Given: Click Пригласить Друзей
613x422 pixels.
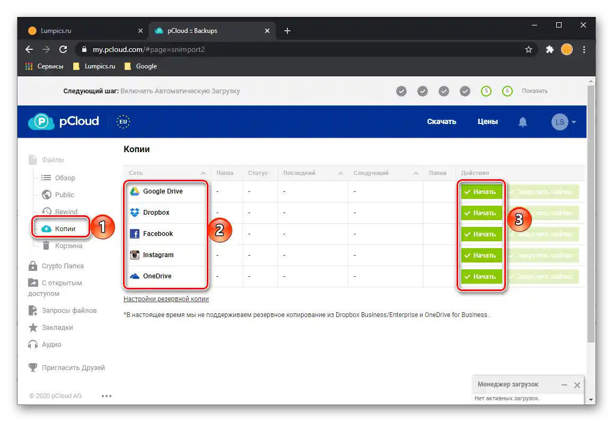Looking at the screenshot, I should tap(66, 368).
